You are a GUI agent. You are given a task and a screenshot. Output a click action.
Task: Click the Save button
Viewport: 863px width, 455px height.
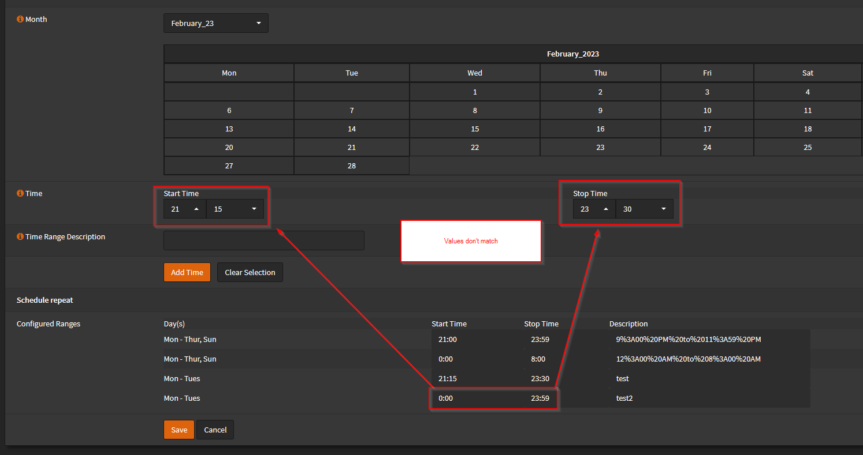point(178,430)
